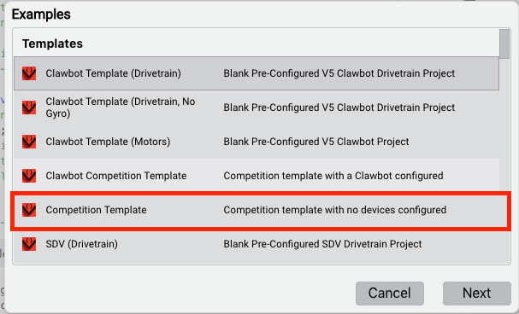This screenshot has height=314, width=519.
Task: Click the Cancel button
Action: point(390,294)
